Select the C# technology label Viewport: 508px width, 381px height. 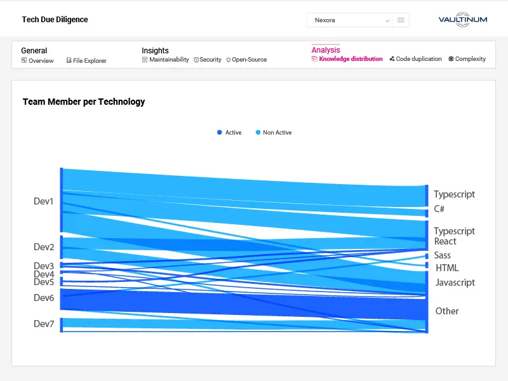[x=439, y=209]
